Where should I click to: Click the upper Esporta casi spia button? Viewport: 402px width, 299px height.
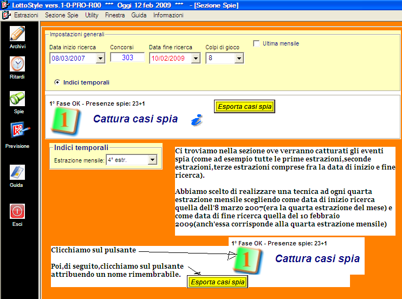244,106
